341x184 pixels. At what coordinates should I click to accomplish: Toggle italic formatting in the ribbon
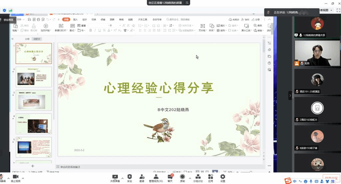pyautogui.click(x=95, y=31)
